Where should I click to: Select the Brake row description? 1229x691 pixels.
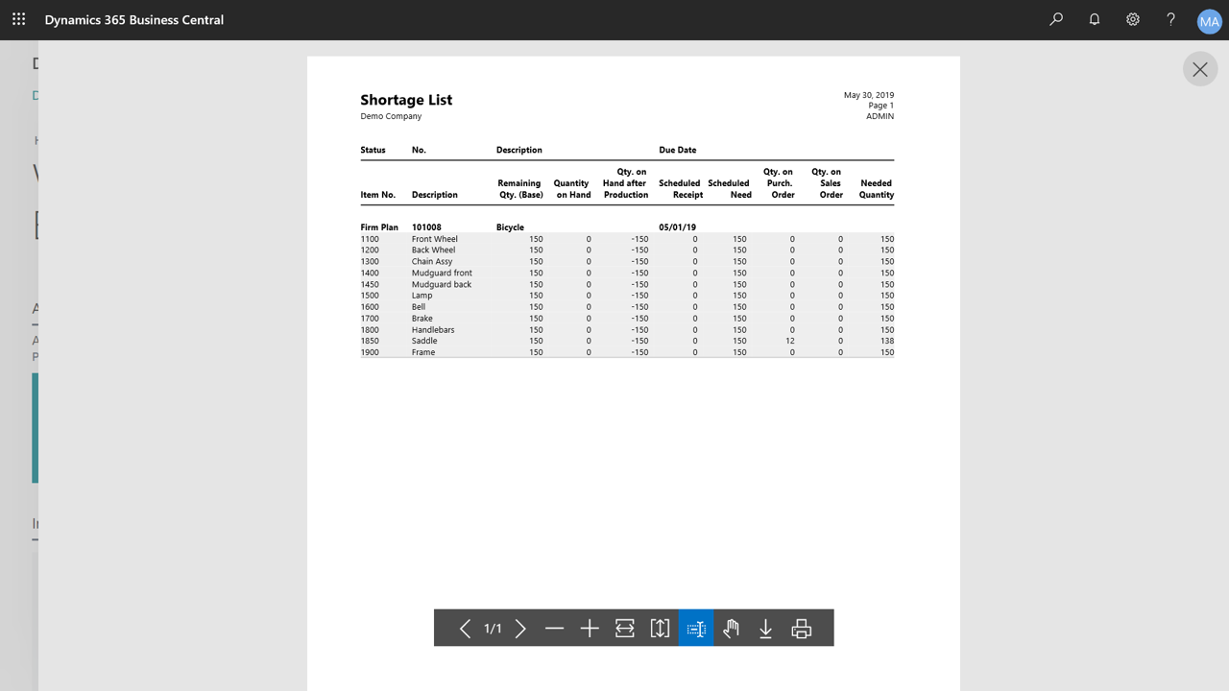click(x=422, y=319)
